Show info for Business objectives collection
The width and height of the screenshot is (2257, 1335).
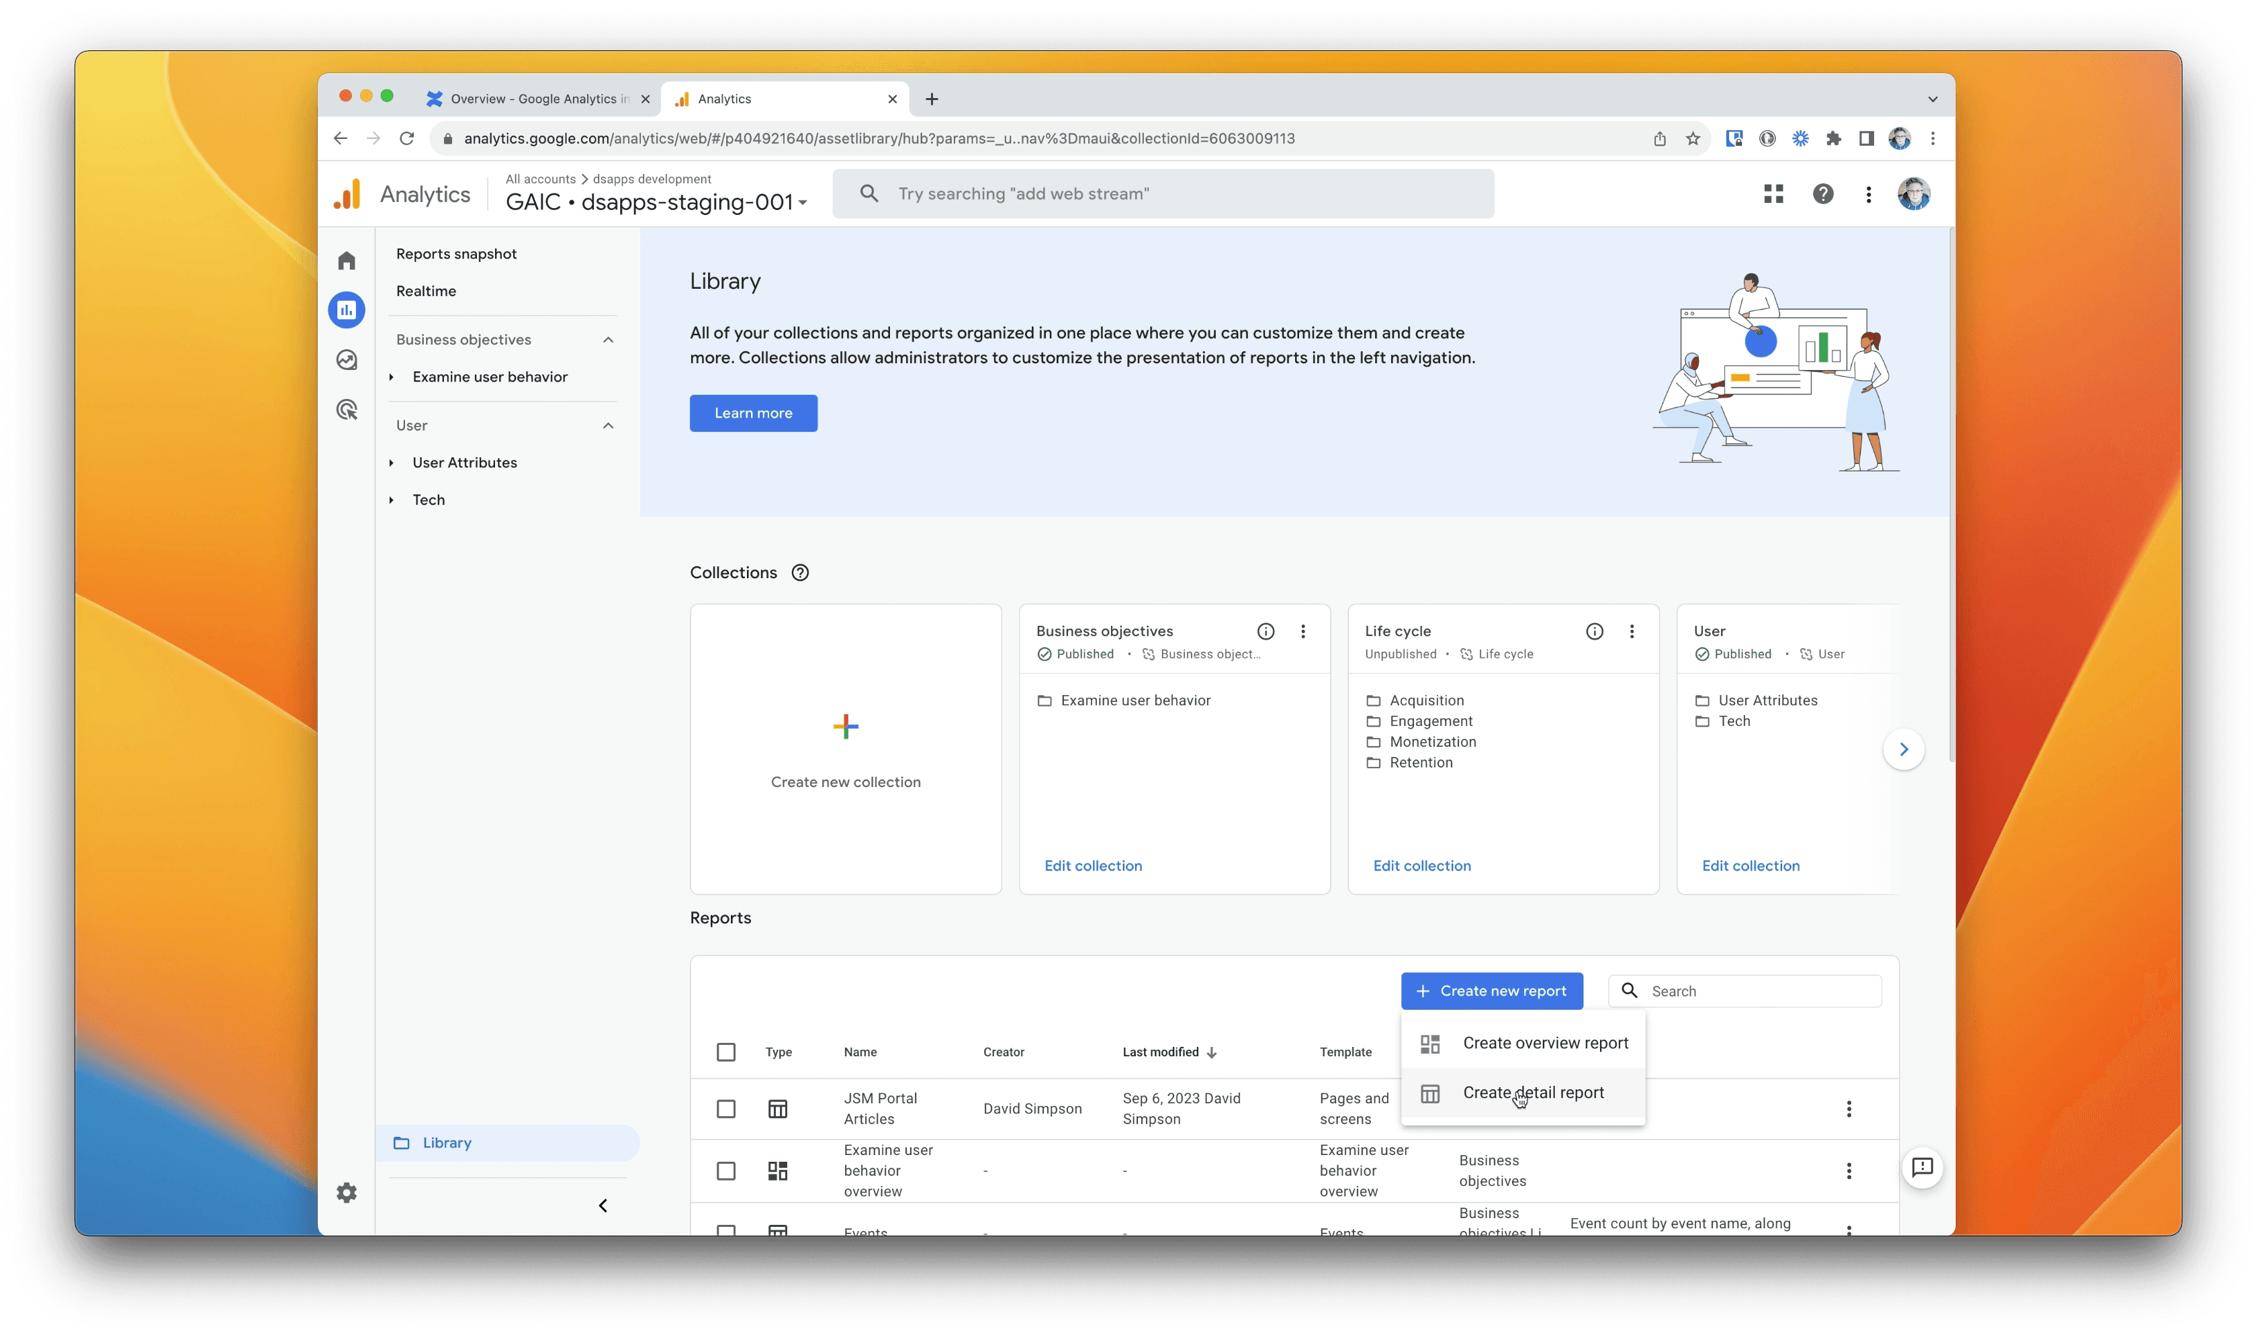[1265, 631]
